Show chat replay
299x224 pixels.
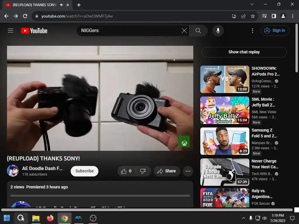tap(244, 52)
